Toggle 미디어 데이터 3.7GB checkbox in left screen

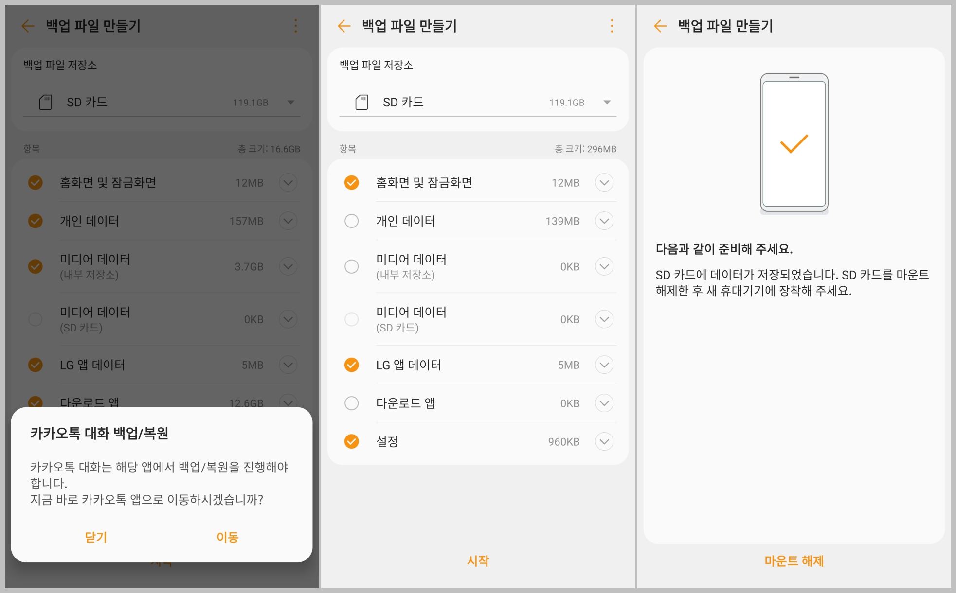(35, 266)
